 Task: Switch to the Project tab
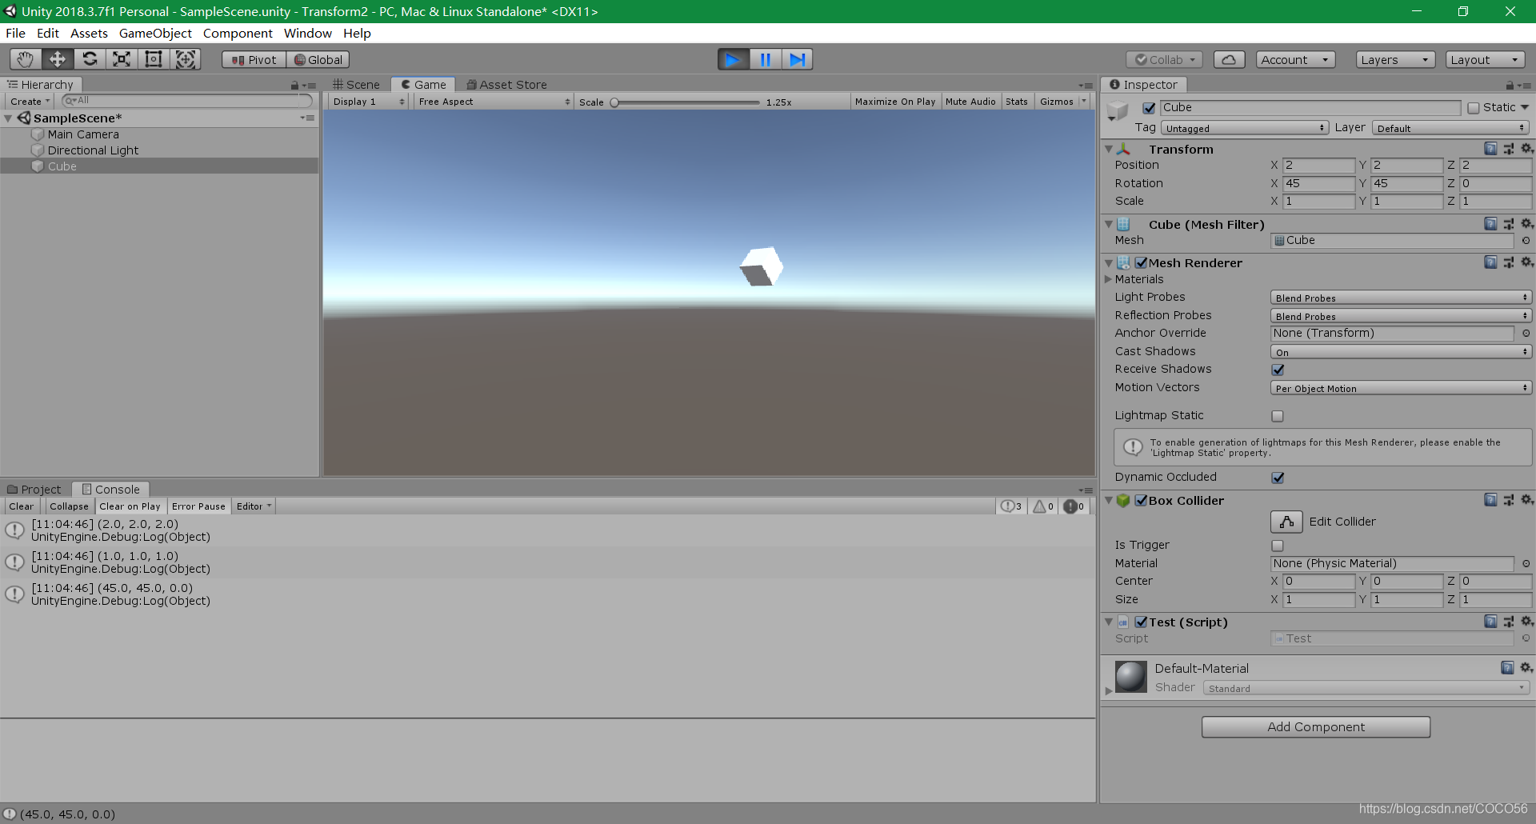(x=34, y=490)
